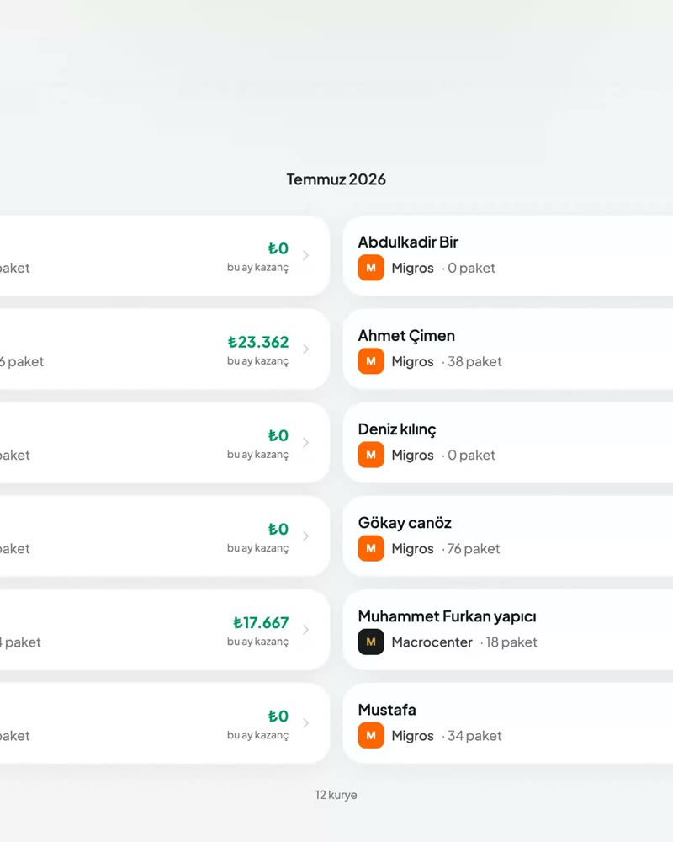Screen dimensions: 673x842
Task: Select the Deniz kılınç courier name
Action: tap(396, 429)
